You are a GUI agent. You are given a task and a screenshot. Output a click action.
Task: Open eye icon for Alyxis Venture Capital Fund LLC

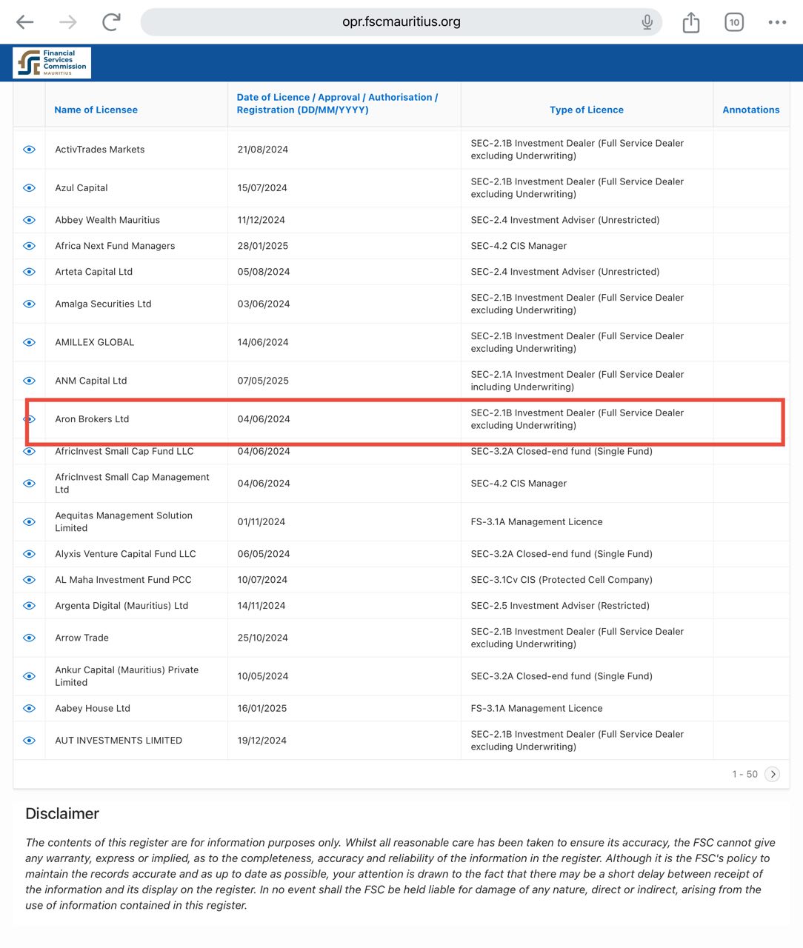[30, 554]
